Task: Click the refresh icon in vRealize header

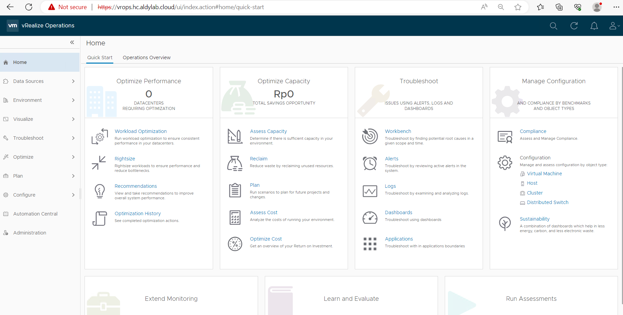Action: click(x=574, y=26)
